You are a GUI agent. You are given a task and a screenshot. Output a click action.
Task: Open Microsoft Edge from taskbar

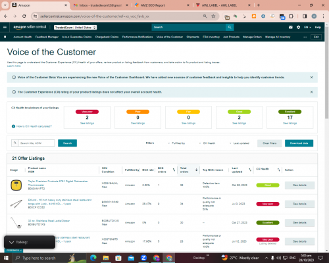93,258
